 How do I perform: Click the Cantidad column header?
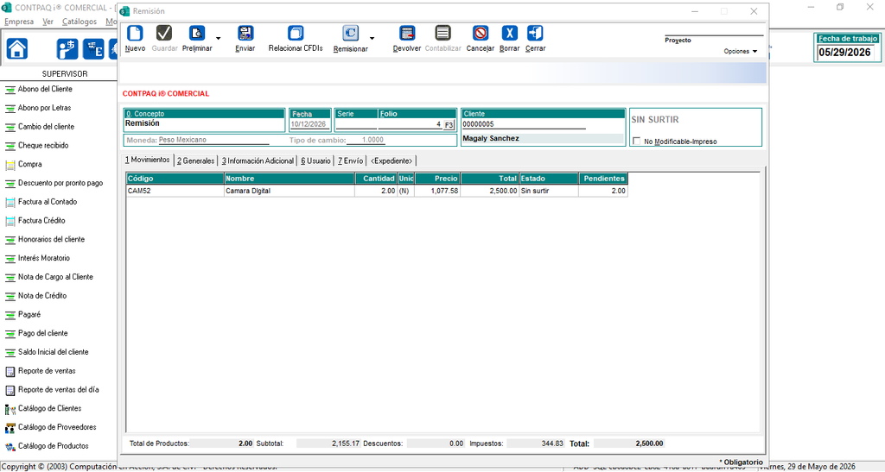376,179
